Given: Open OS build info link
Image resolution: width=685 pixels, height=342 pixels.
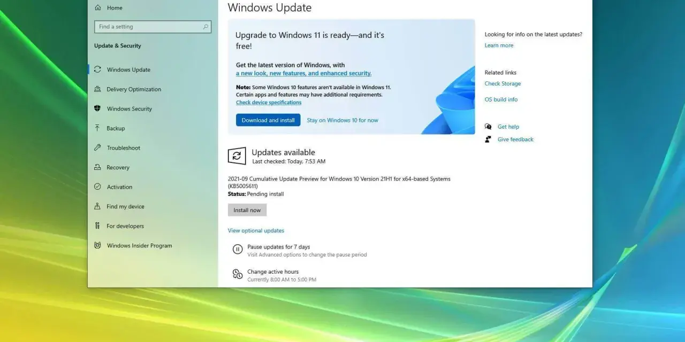Looking at the screenshot, I should click(501, 99).
